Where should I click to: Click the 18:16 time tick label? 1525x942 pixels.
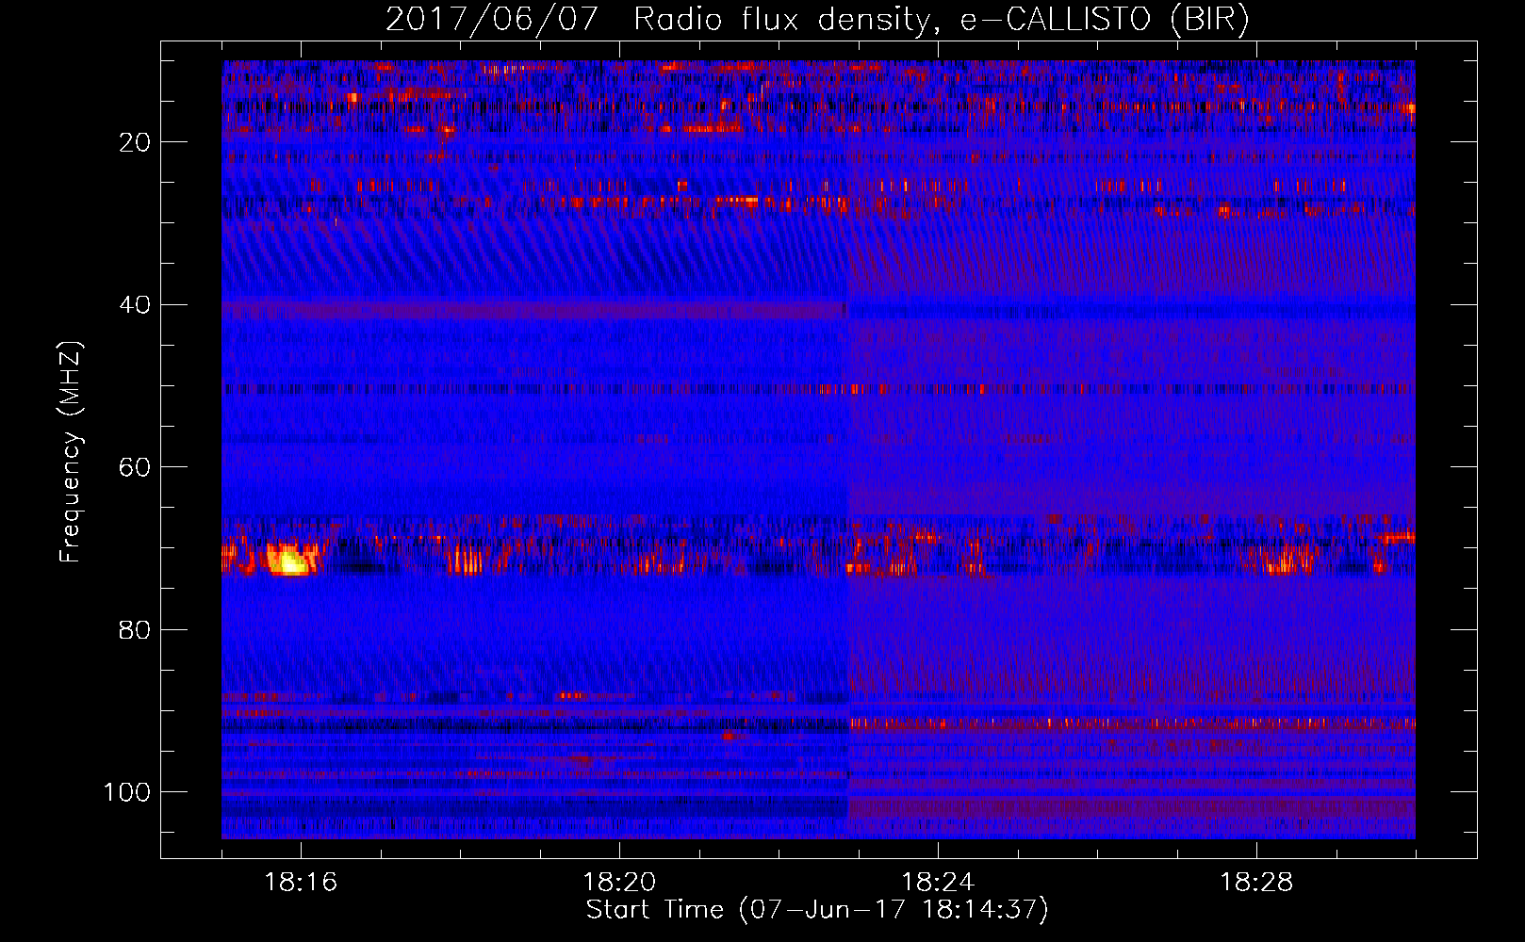click(301, 883)
